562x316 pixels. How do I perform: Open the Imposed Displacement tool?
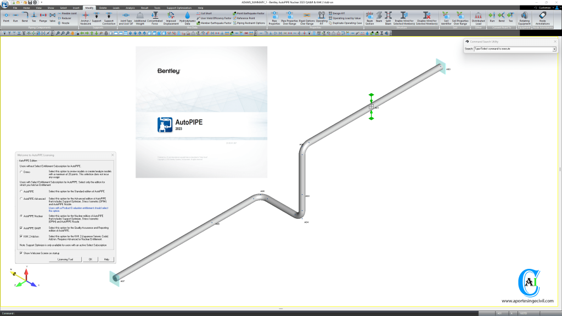[x=171, y=18]
